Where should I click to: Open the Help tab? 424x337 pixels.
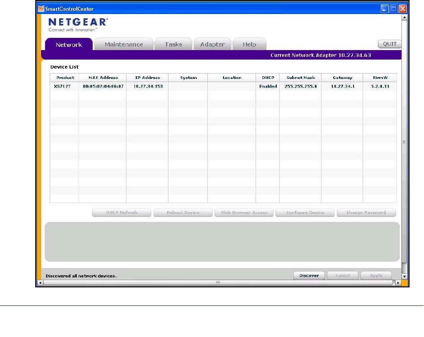[x=249, y=44]
